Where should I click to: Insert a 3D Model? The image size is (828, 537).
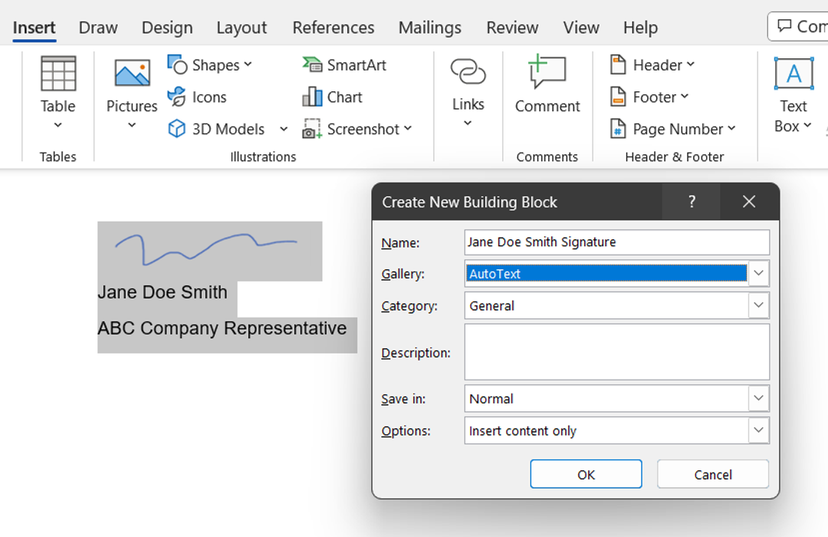pyautogui.click(x=222, y=129)
